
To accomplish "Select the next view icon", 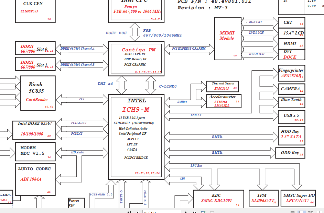I will click(212, 212).
